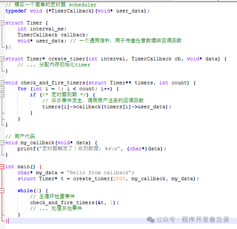The width and height of the screenshot is (237, 229).
Task: Click the number 1000 in create_timer call
Action: (x=119, y=178)
